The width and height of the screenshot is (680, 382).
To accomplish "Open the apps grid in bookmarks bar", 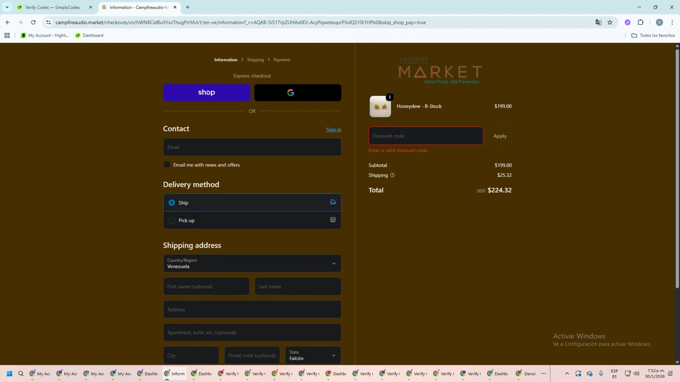I will [7, 35].
